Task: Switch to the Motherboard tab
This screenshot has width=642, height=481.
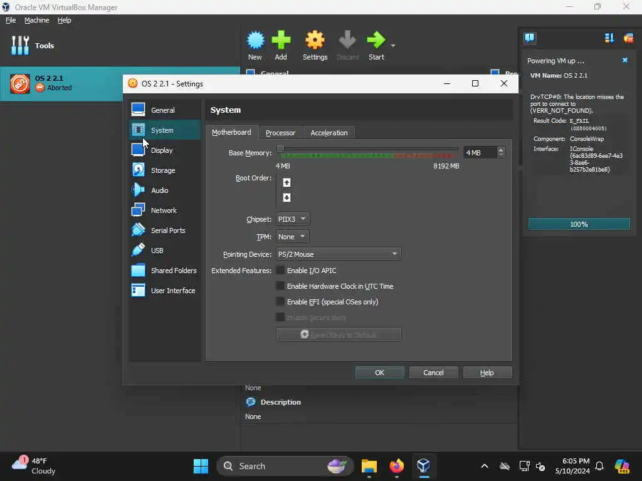Action: pyautogui.click(x=231, y=132)
